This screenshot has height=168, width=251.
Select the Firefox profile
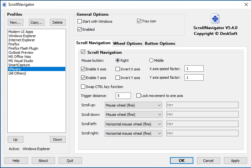click(x=36, y=44)
